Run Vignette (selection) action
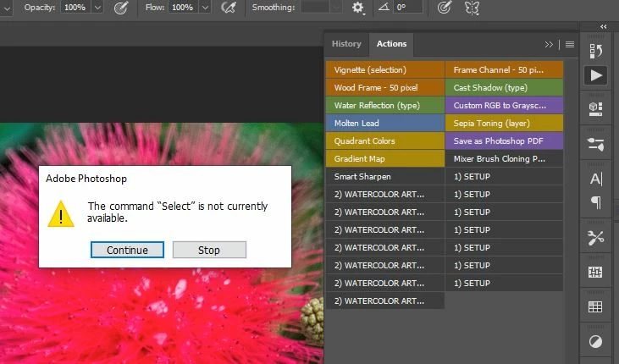 (385, 70)
